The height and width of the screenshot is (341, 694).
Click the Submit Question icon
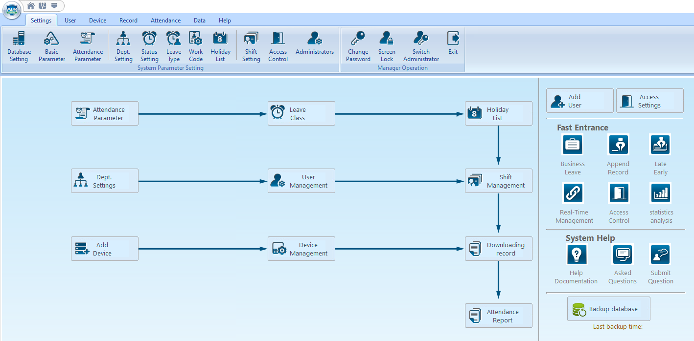[x=660, y=254]
